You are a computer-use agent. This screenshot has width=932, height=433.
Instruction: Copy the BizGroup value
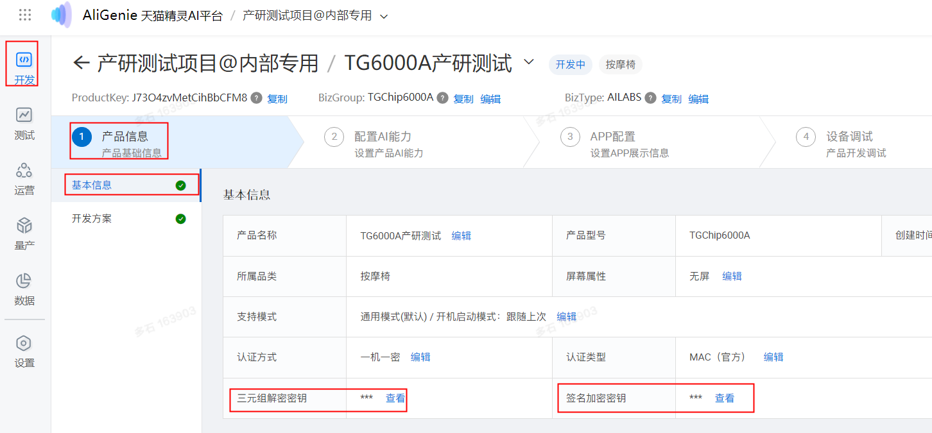pyautogui.click(x=463, y=99)
